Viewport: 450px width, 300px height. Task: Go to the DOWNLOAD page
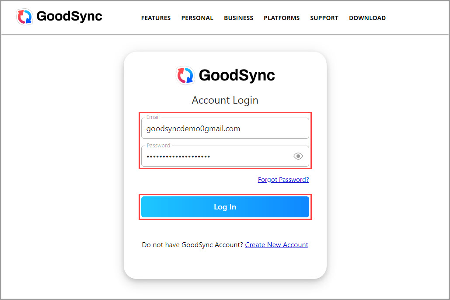[x=367, y=18]
